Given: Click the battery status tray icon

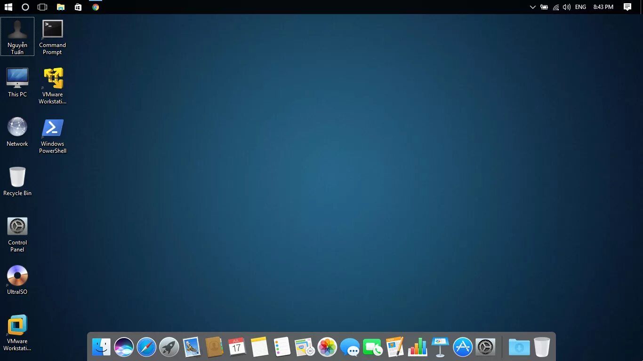Looking at the screenshot, I should coord(544,7).
